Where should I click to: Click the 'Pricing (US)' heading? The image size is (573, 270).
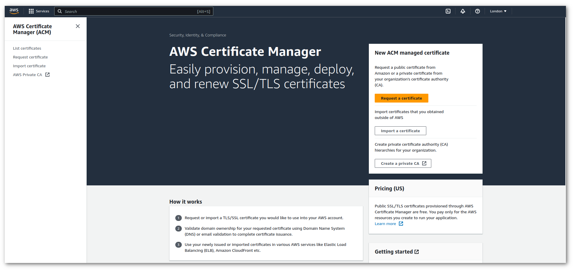[x=389, y=189]
